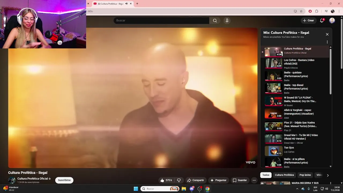The height and width of the screenshot is (193, 343).
Task: Open Google Chrome taskbar icon
Action: [x=207, y=189]
